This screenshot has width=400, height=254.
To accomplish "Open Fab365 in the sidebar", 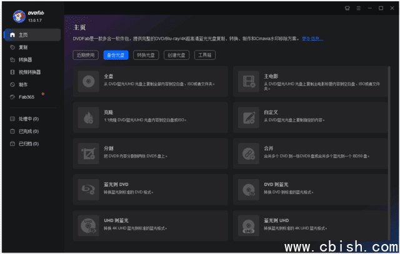I will point(27,97).
